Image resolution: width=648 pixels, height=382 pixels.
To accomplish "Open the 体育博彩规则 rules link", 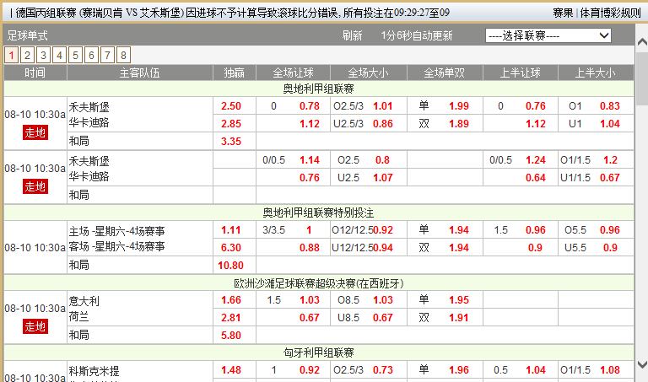I will 610,13.
